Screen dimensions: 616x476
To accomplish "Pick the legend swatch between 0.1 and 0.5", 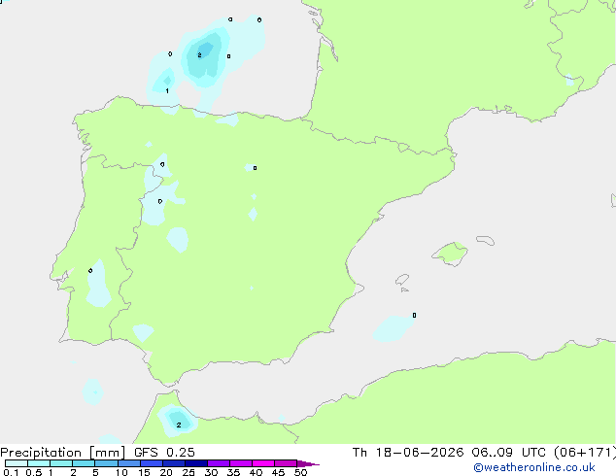I will (17, 463).
